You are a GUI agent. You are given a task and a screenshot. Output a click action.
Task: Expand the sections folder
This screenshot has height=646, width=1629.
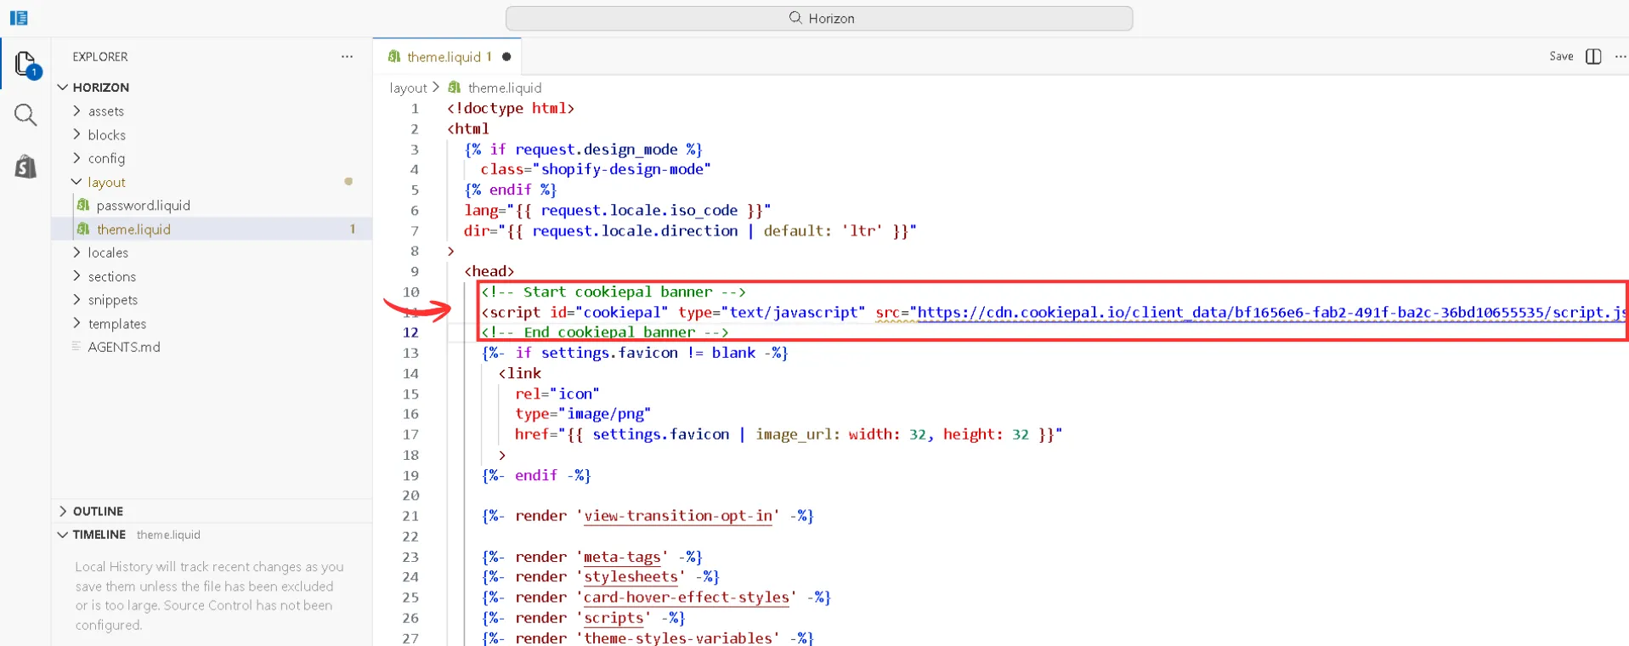[x=77, y=276]
